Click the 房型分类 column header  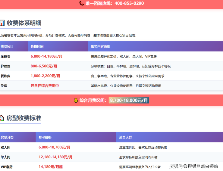pyautogui.click(x=7, y=137)
